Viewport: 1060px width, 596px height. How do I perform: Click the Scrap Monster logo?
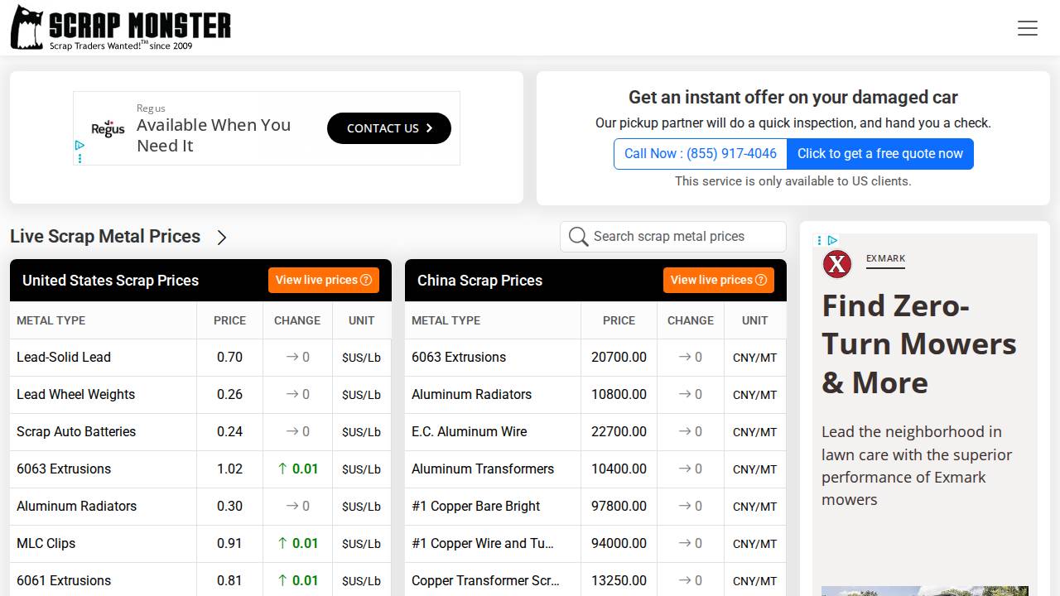[x=121, y=28]
